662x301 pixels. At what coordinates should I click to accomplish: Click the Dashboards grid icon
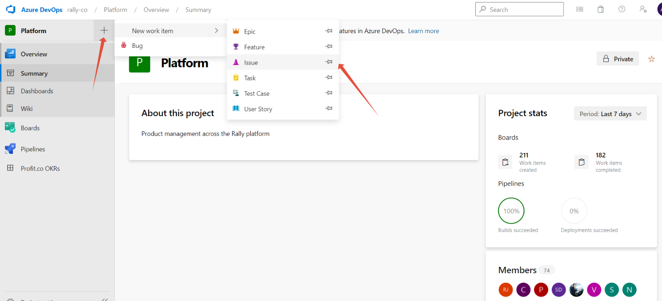point(11,91)
